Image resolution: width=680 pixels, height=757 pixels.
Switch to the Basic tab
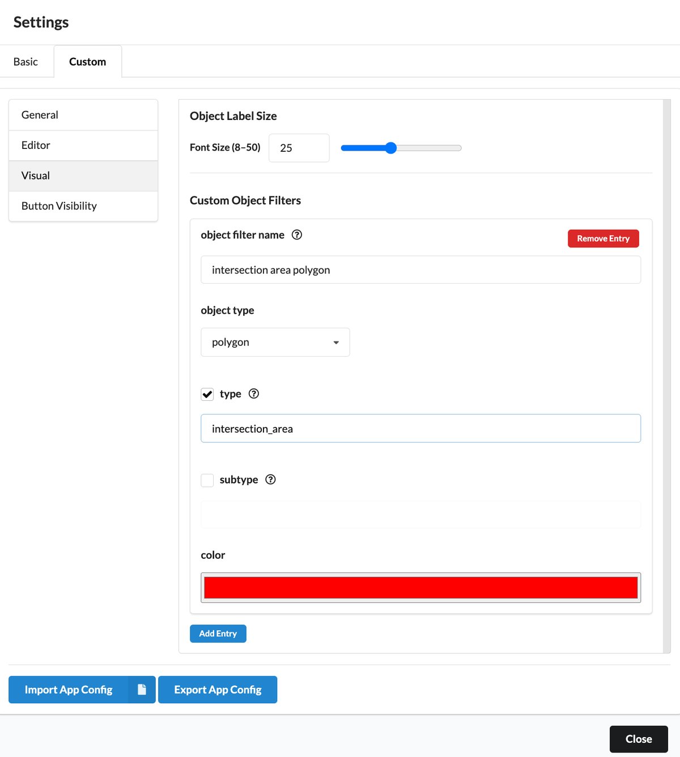[x=25, y=62]
